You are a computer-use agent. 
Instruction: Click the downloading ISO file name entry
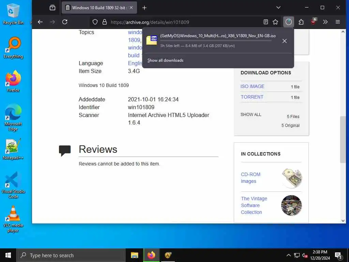pyautogui.click(x=218, y=36)
